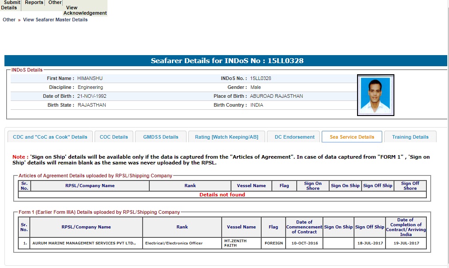This screenshot has height=268, width=449.
Task: Switch to the COC Details tab
Action: [114, 137]
